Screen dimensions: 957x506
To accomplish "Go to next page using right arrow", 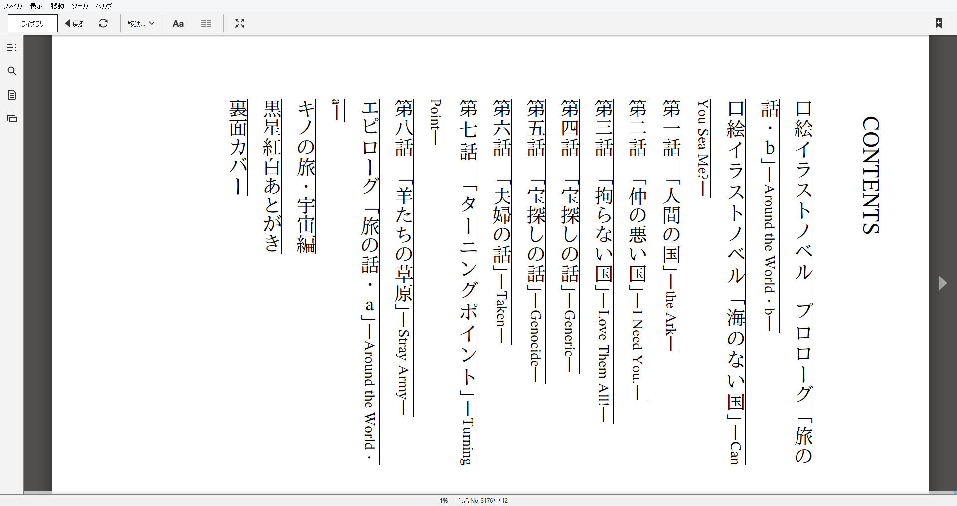I will tap(943, 283).
